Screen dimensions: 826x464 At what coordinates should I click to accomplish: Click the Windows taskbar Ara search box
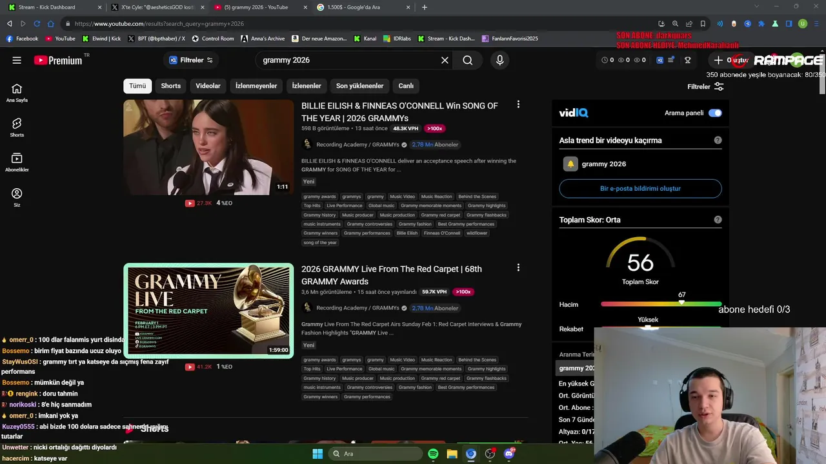tap(375, 454)
